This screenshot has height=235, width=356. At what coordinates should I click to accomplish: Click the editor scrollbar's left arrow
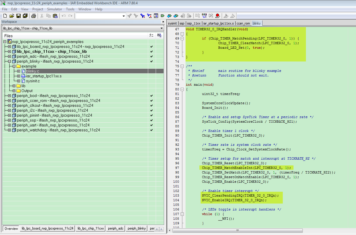tap(170, 230)
